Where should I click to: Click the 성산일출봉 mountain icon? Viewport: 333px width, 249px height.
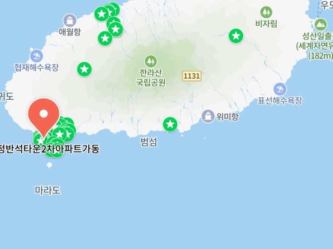point(321,24)
